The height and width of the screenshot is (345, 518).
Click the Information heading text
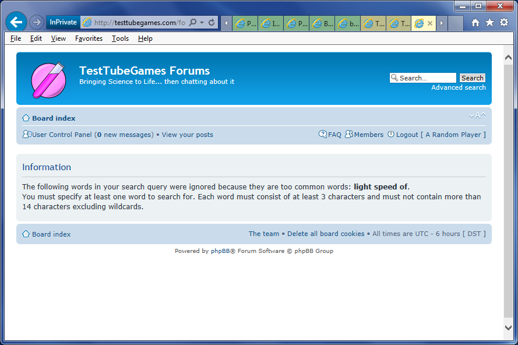(x=47, y=167)
